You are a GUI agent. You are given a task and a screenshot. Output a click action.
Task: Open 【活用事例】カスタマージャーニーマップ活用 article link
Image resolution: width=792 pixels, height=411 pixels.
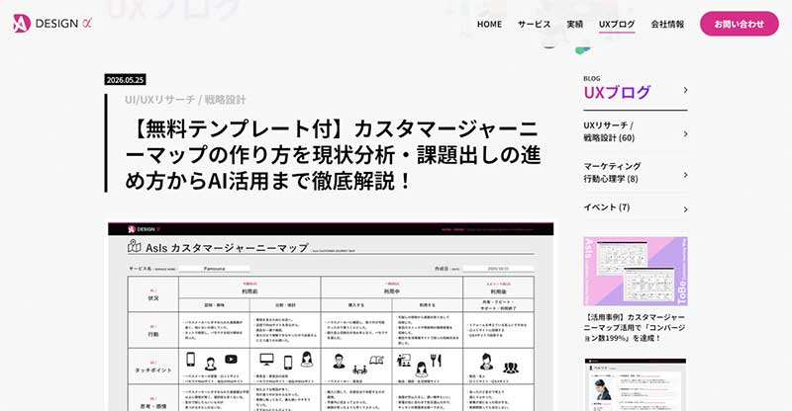pos(635,327)
